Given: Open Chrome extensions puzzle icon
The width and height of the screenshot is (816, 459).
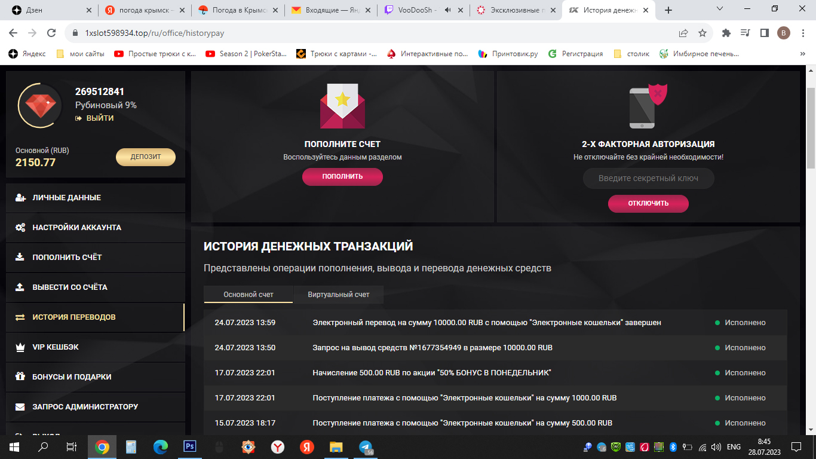Looking at the screenshot, I should pos(726,33).
